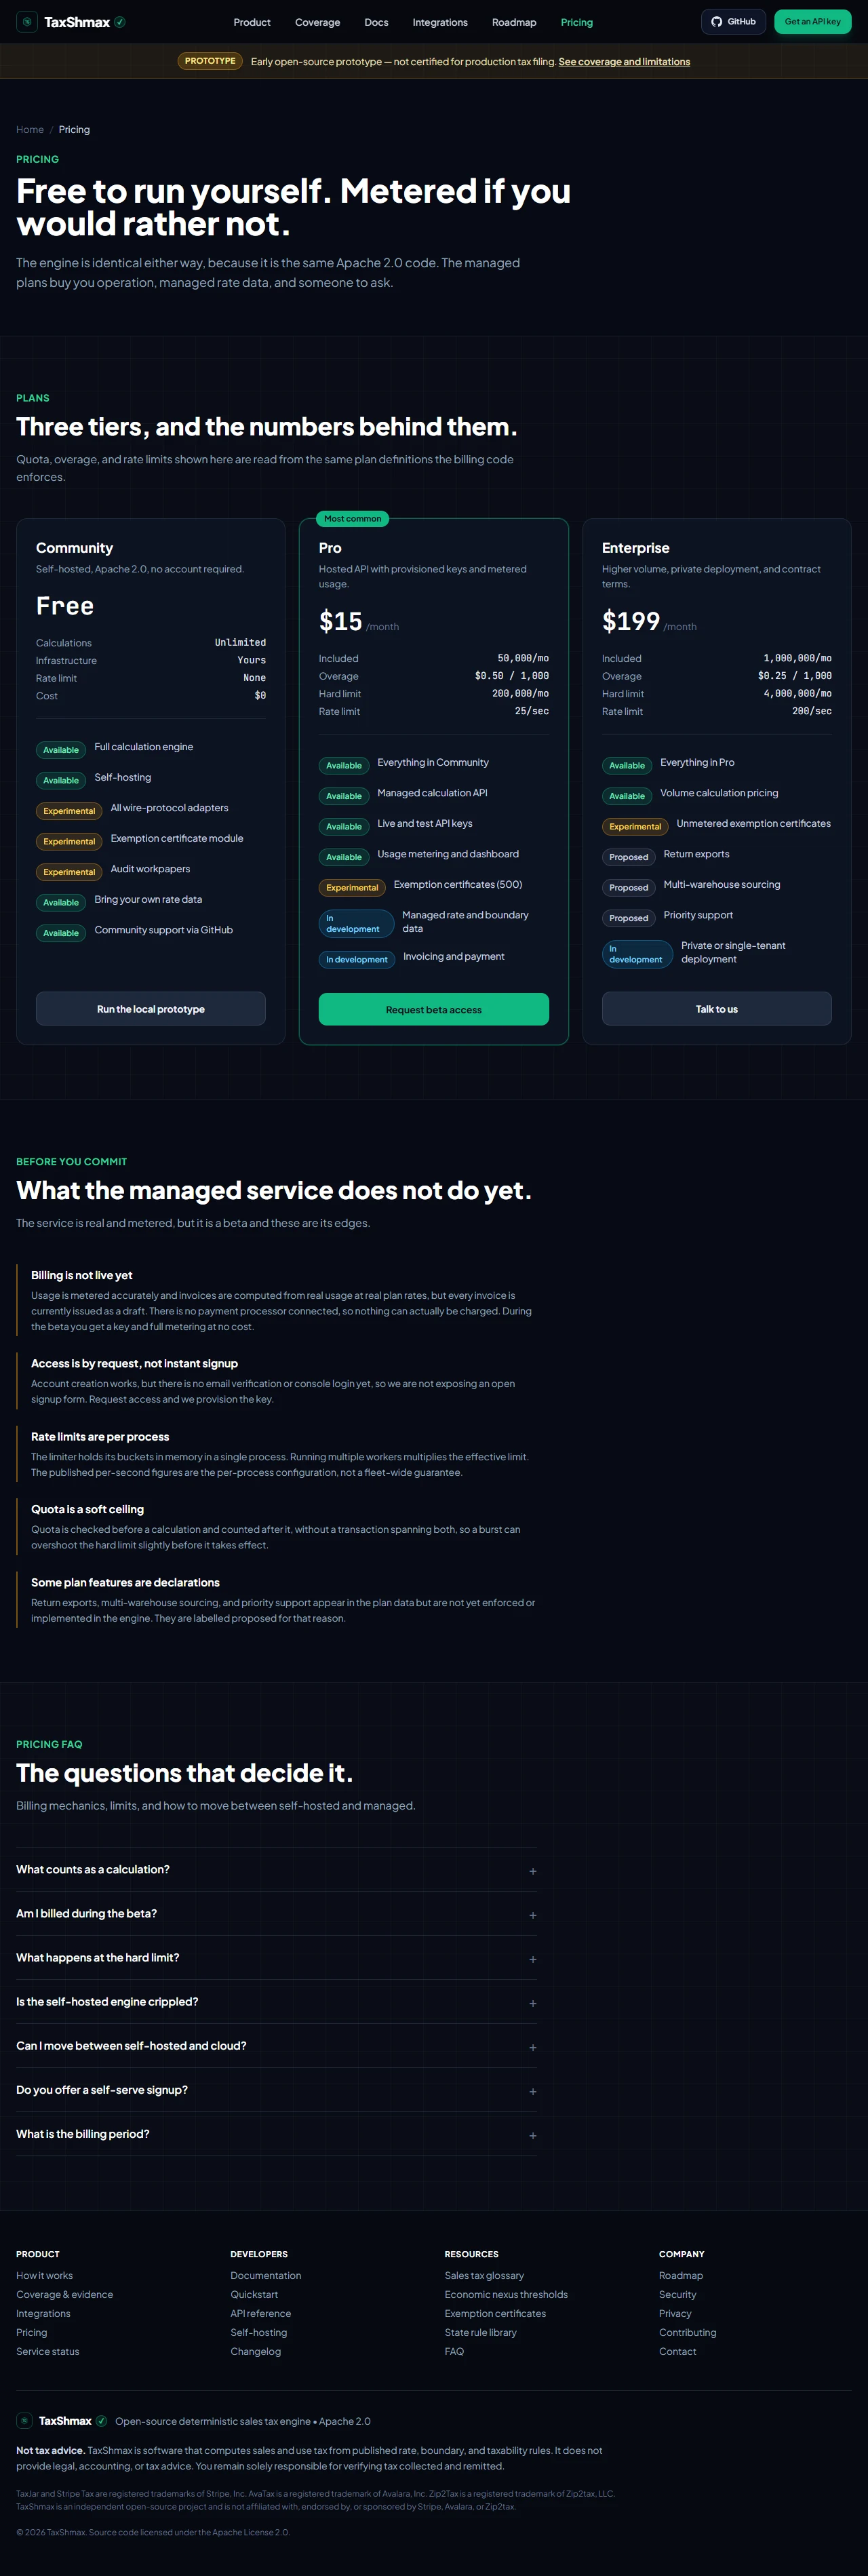Expand "What happens at the hard limit?"
The width and height of the screenshot is (868, 2576).
tap(276, 1957)
